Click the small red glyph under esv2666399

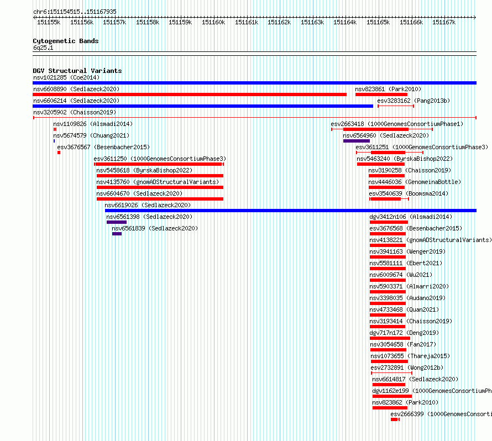395,419
